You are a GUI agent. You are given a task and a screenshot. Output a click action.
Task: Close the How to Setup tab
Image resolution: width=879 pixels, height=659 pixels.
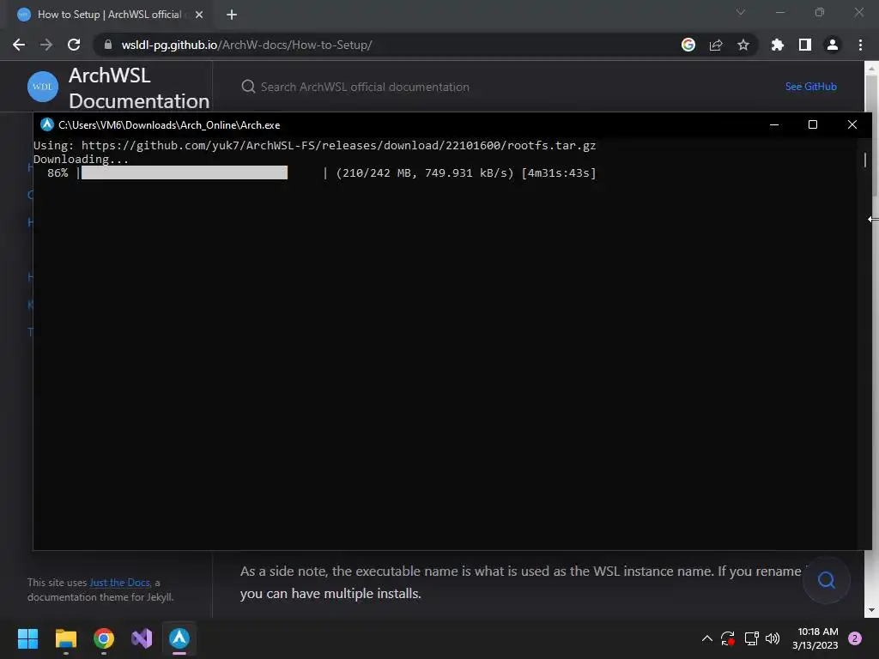click(x=199, y=15)
